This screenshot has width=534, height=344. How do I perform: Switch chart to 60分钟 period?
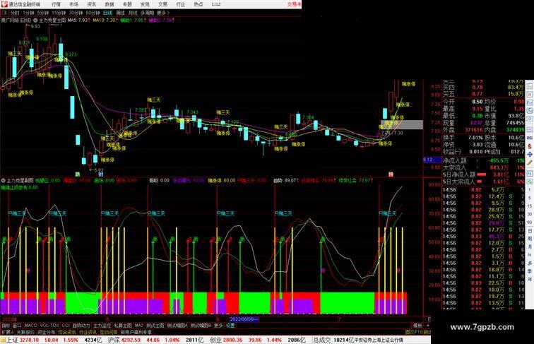(93, 13)
